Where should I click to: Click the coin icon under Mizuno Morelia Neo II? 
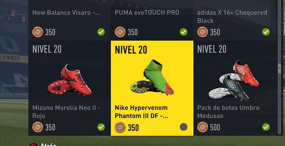tap(38, 127)
